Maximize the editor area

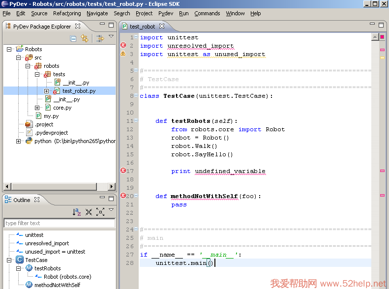point(381,25)
